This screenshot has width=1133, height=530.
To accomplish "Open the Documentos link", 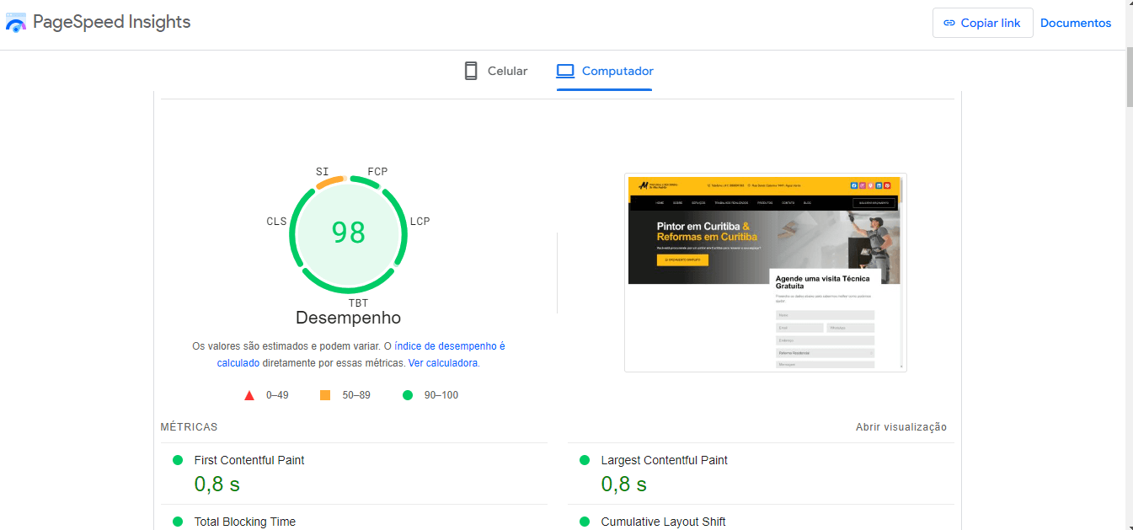I will pos(1076,23).
